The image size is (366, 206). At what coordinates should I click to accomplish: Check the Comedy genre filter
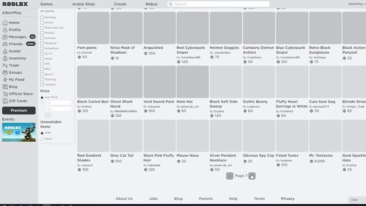tap(42, 38)
